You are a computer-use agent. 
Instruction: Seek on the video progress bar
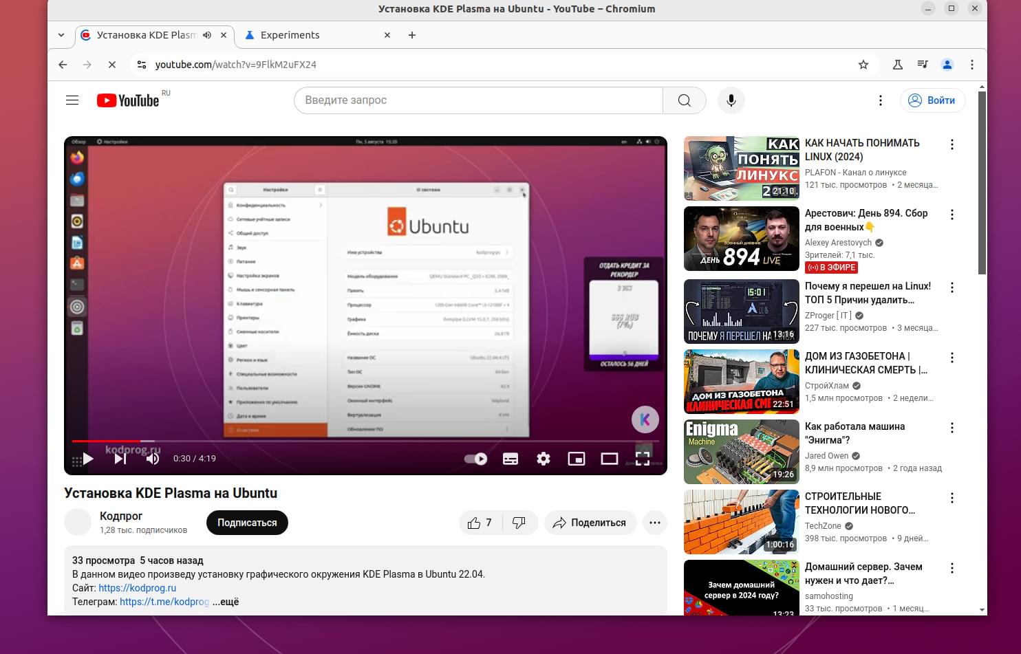(x=365, y=441)
